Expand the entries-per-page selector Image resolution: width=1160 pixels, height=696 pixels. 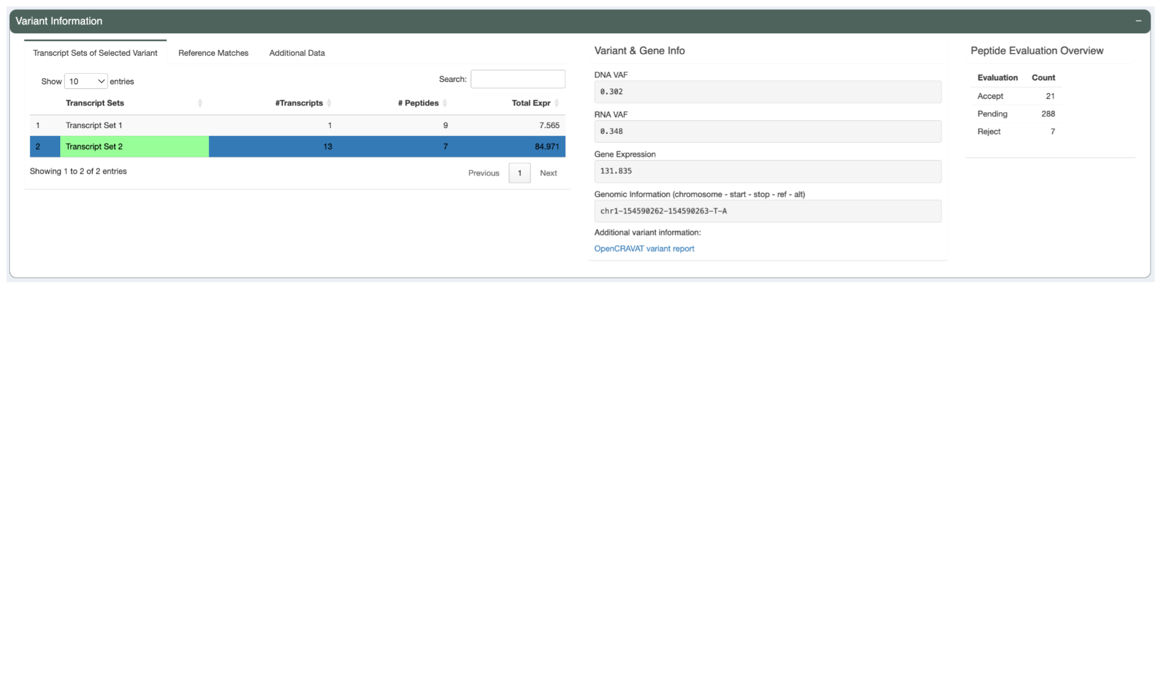(x=86, y=81)
